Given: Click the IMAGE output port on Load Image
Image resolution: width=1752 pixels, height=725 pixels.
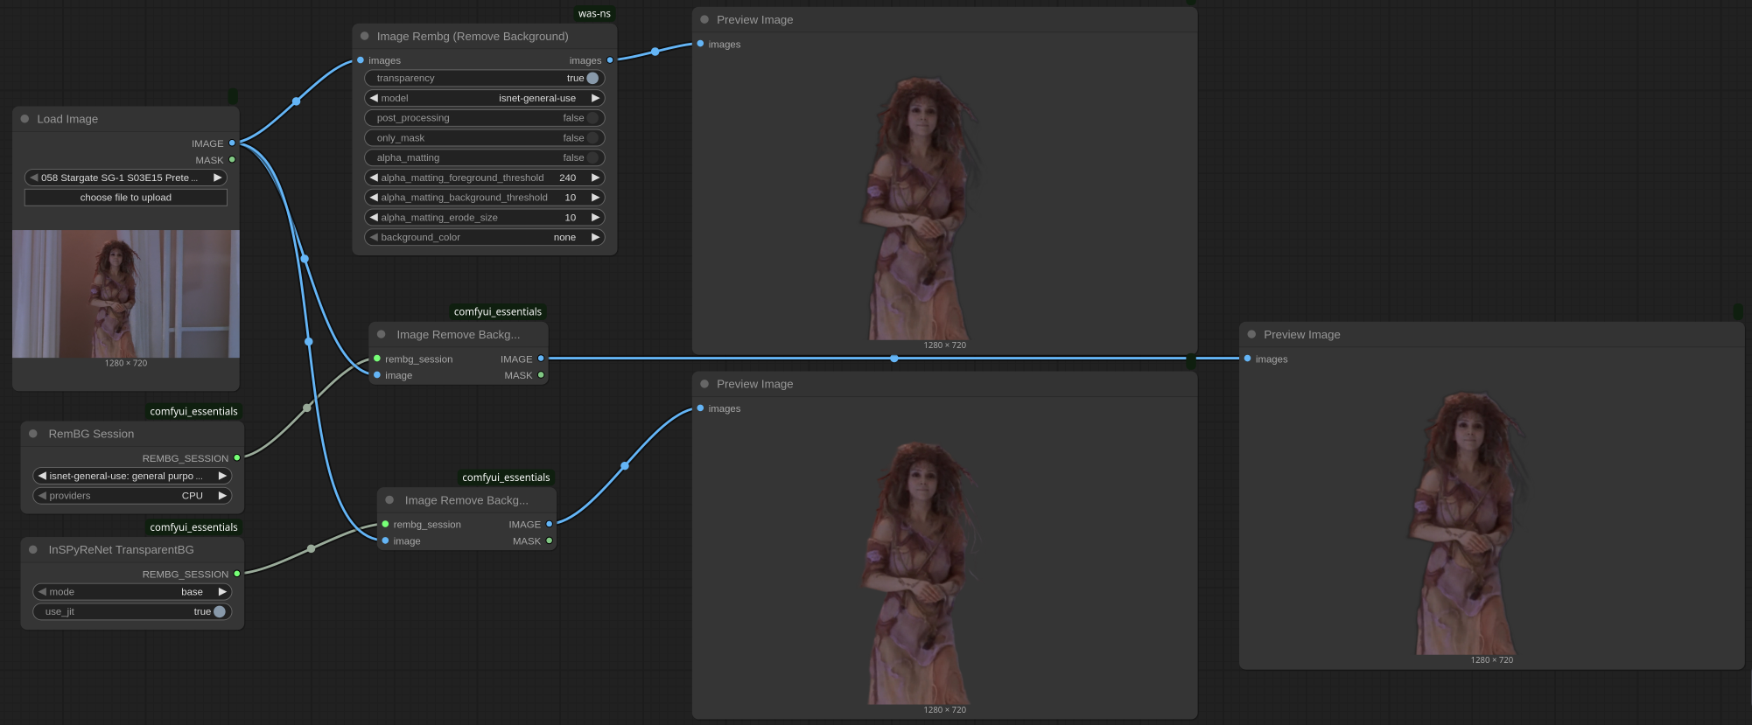Looking at the screenshot, I should (x=232, y=143).
